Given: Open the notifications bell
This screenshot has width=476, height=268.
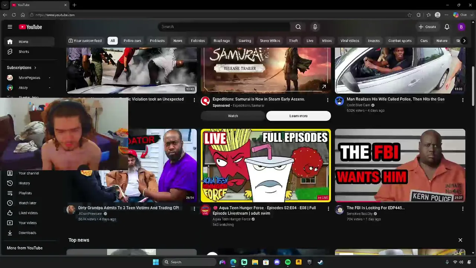Looking at the screenshot, I should pyautogui.click(x=447, y=27).
